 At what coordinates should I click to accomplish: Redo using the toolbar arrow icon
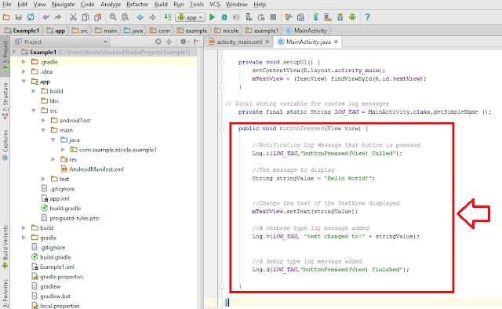58,17
